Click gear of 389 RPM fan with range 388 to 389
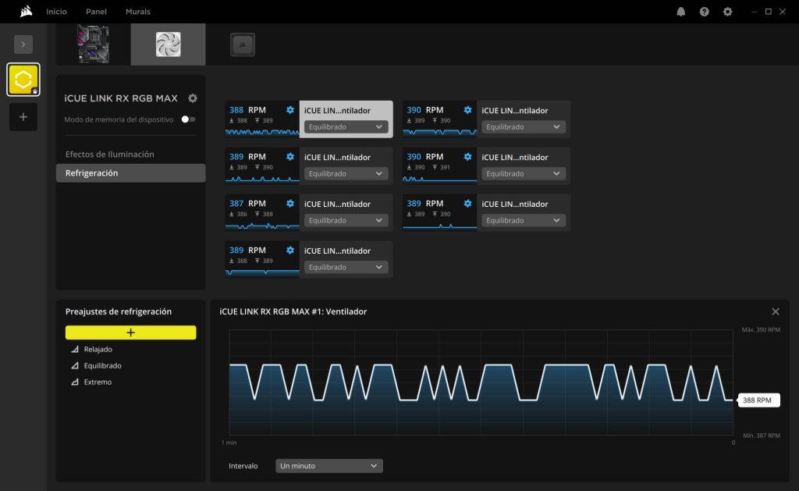The width and height of the screenshot is (799, 491). [x=290, y=251]
